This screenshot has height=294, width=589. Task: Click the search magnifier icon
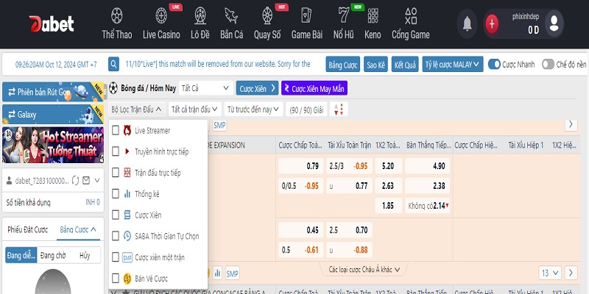[x=113, y=64]
